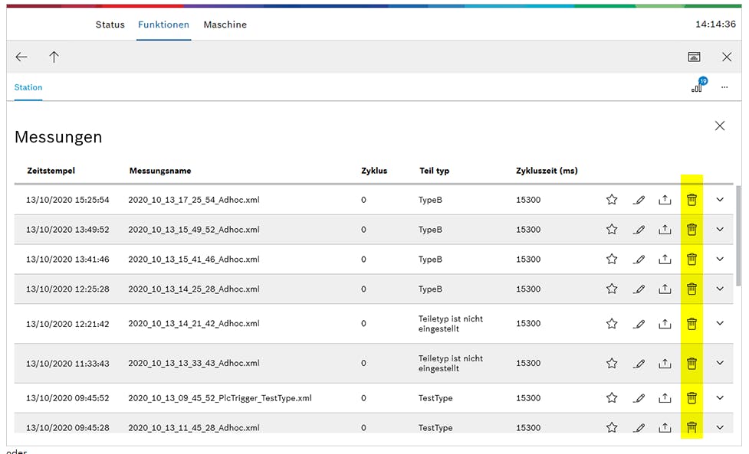This screenshot has height=454, width=749.
Task: Toggle favorite star for 11:33:43 measurement
Action: coord(612,363)
